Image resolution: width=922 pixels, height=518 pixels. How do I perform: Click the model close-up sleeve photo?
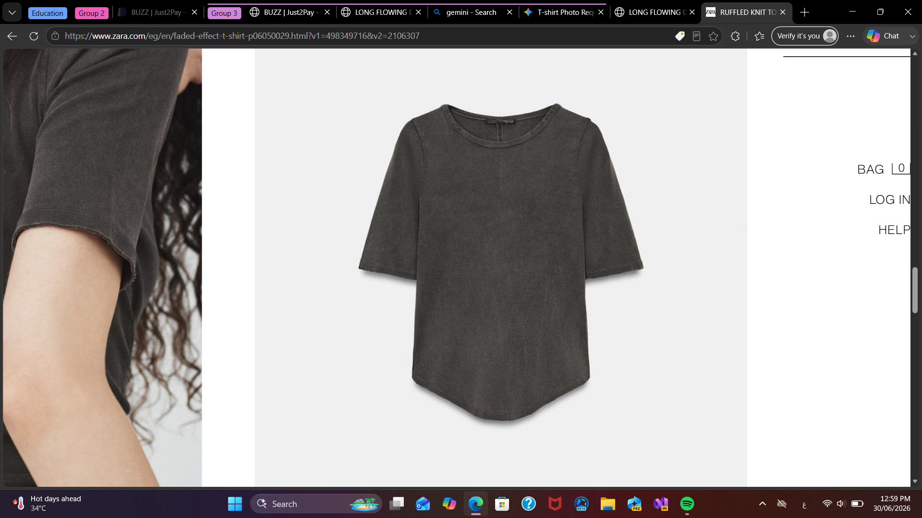(102, 268)
